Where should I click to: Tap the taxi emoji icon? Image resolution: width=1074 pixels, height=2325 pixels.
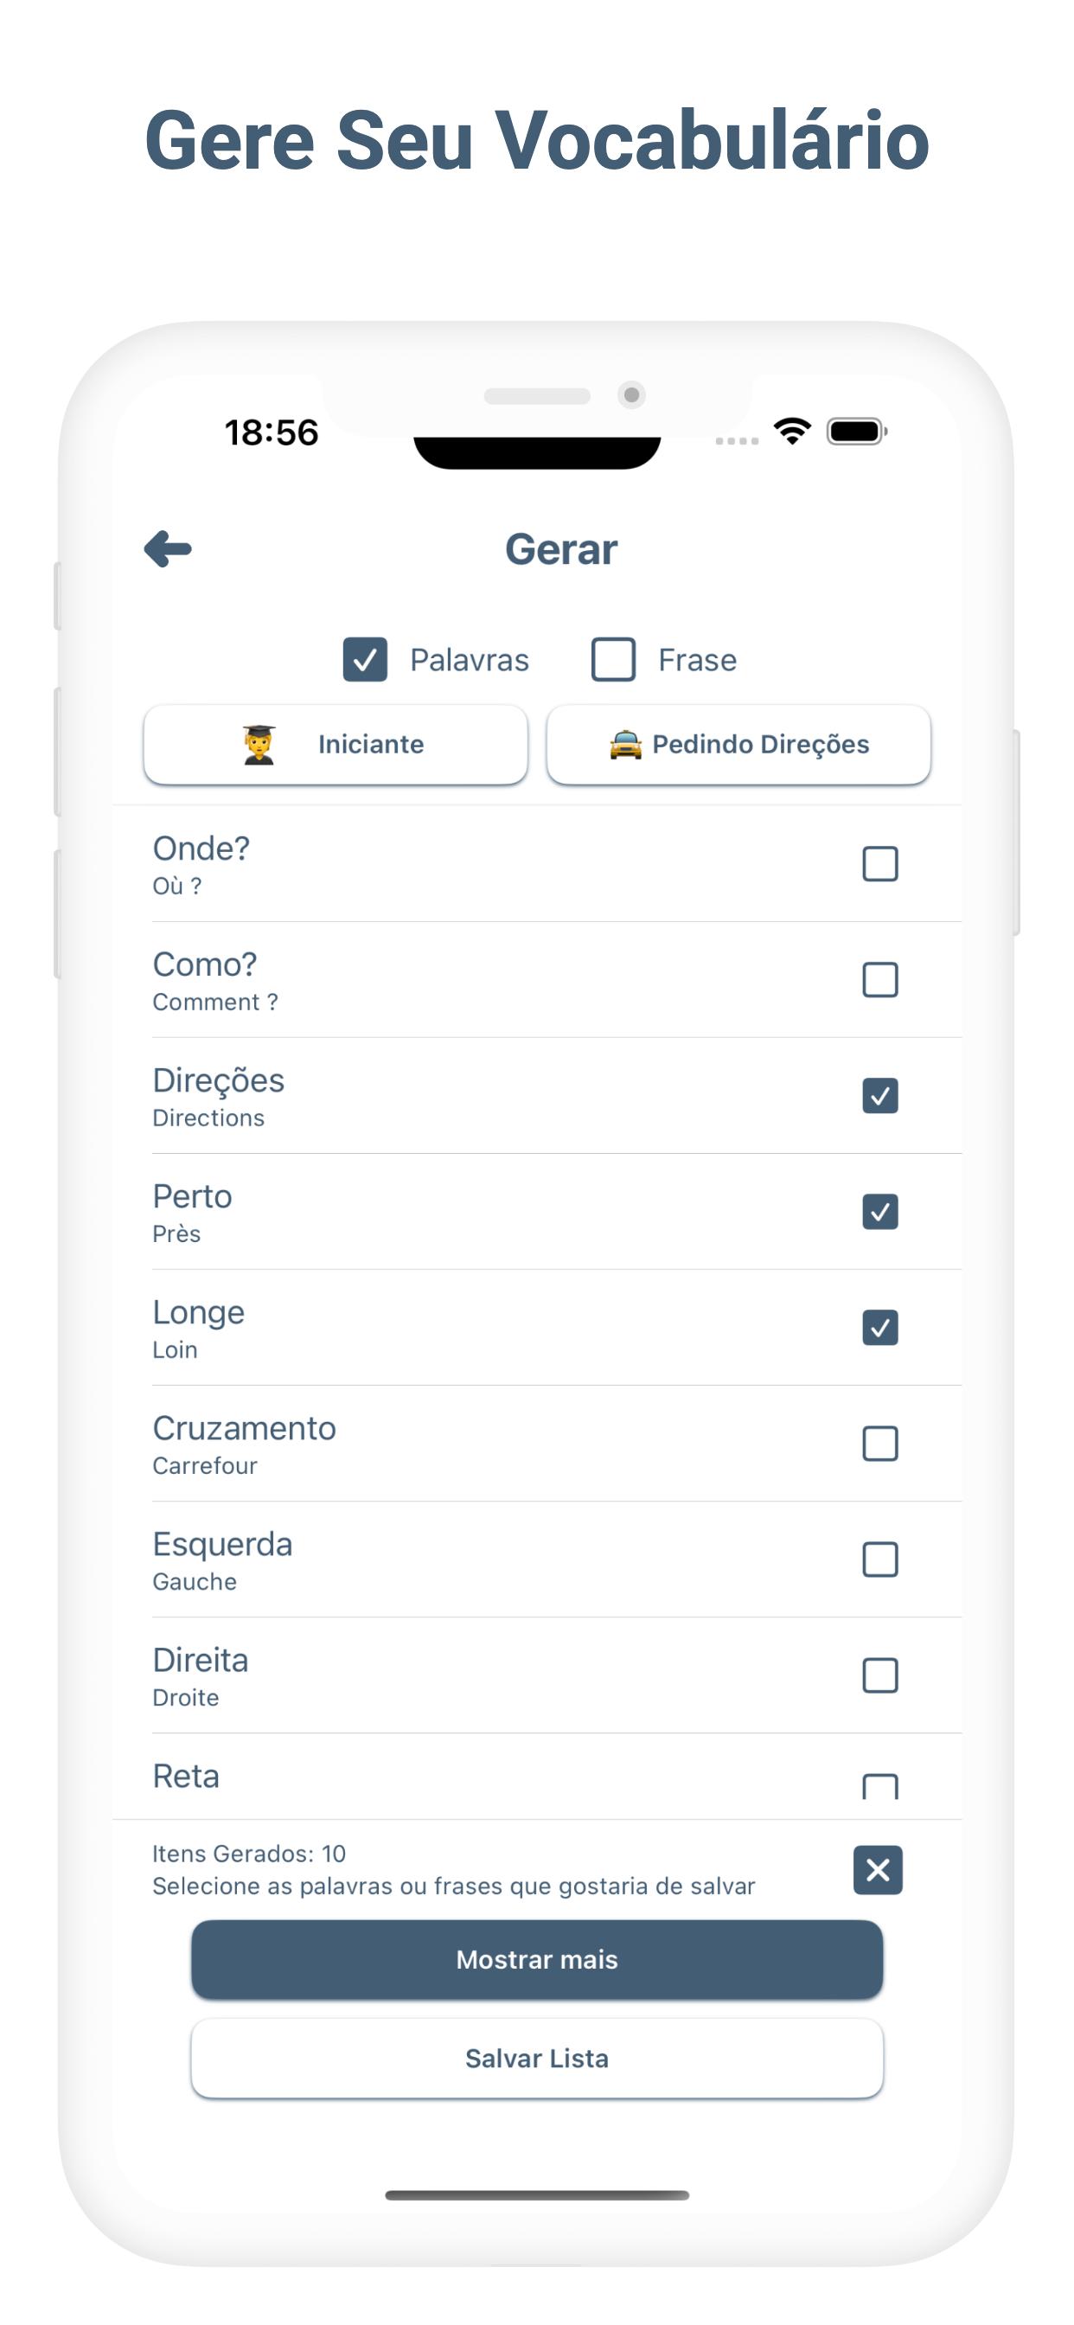pyautogui.click(x=625, y=745)
